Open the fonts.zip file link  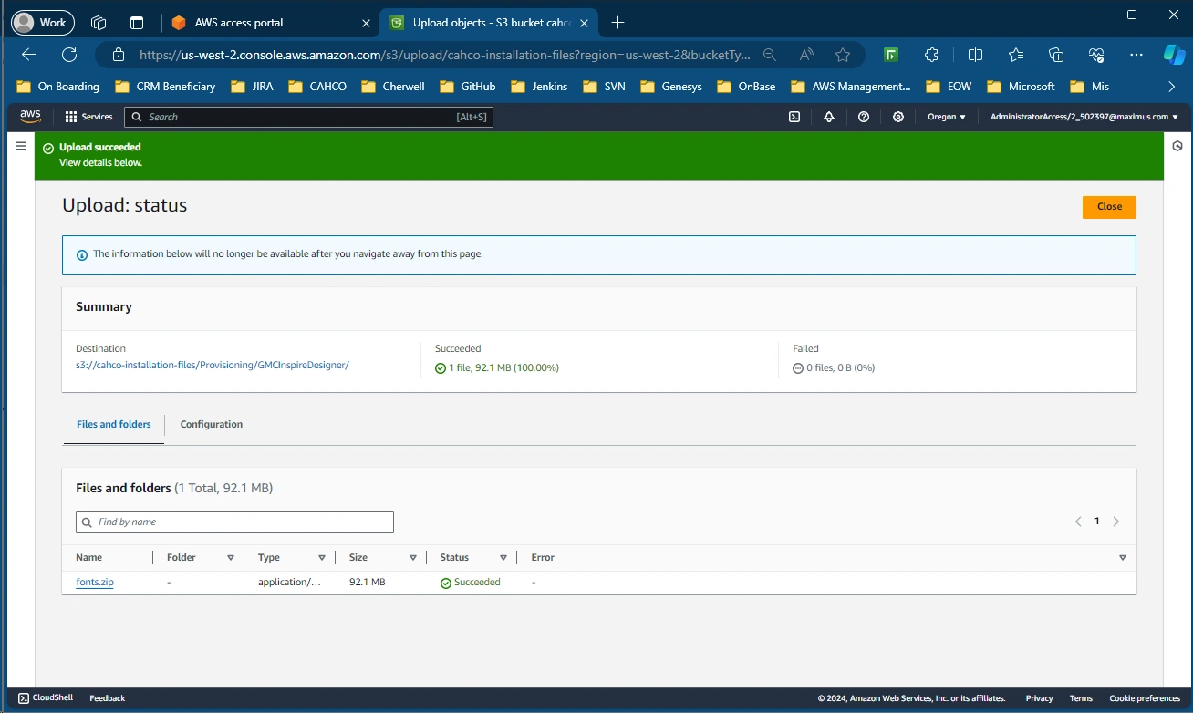tap(95, 582)
